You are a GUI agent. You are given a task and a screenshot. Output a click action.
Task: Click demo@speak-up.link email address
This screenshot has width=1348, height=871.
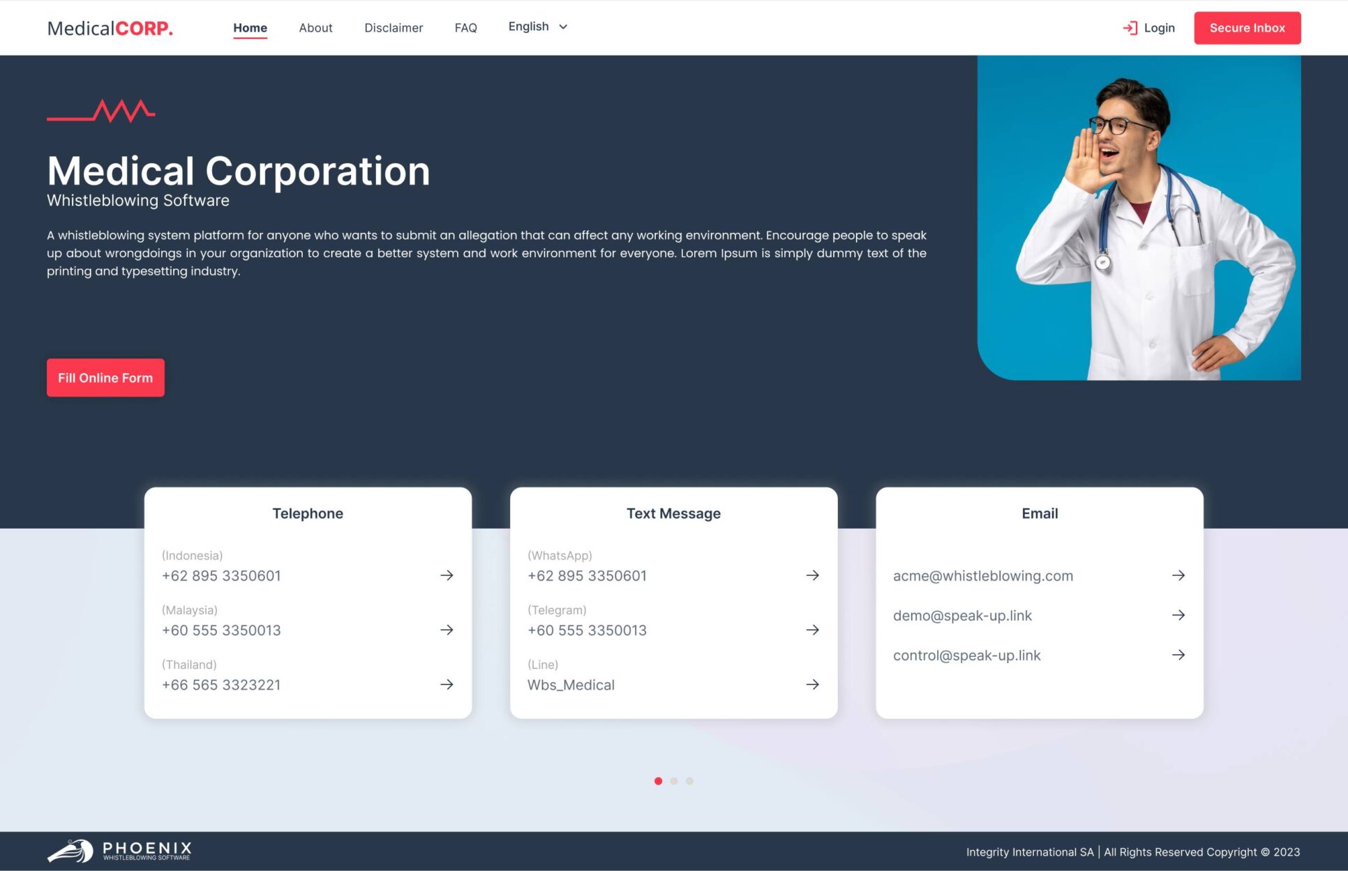pyautogui.click(x=962, y=616)
